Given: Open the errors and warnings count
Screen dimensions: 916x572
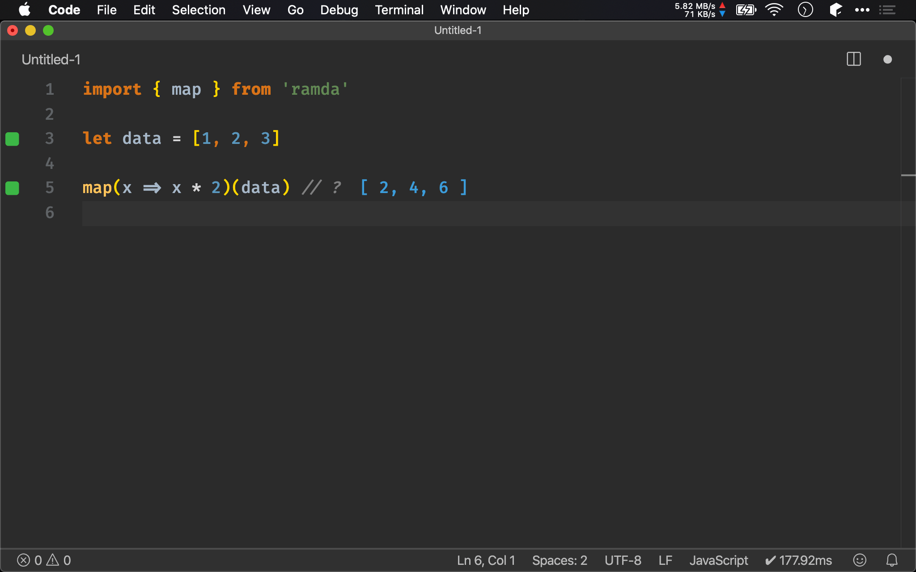Looking at the screenshot, I should click(44, 560).
